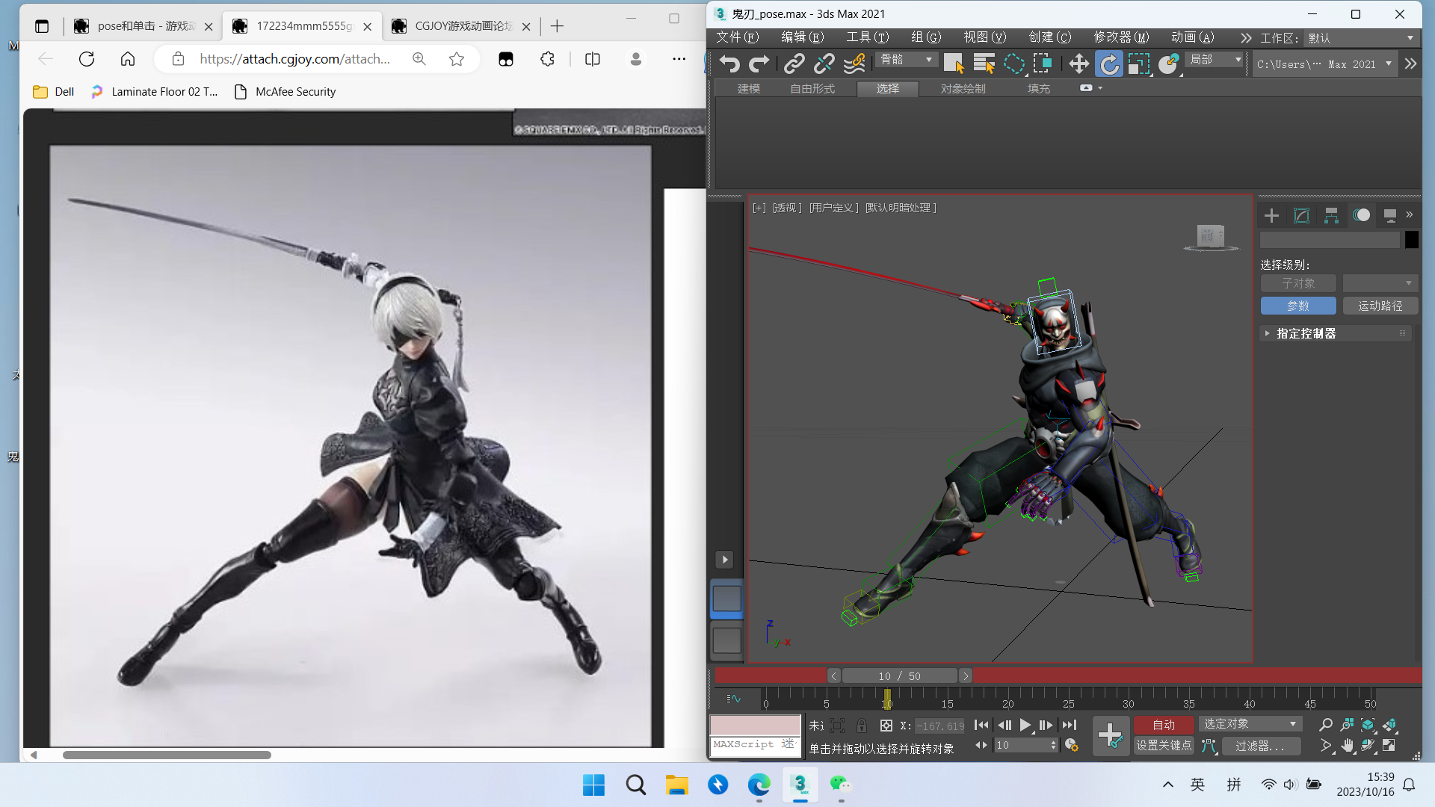Click the [默认明暗处理] viewport label
The image size is (1435, 807).
pyautogui.click(x=901, y=208)
